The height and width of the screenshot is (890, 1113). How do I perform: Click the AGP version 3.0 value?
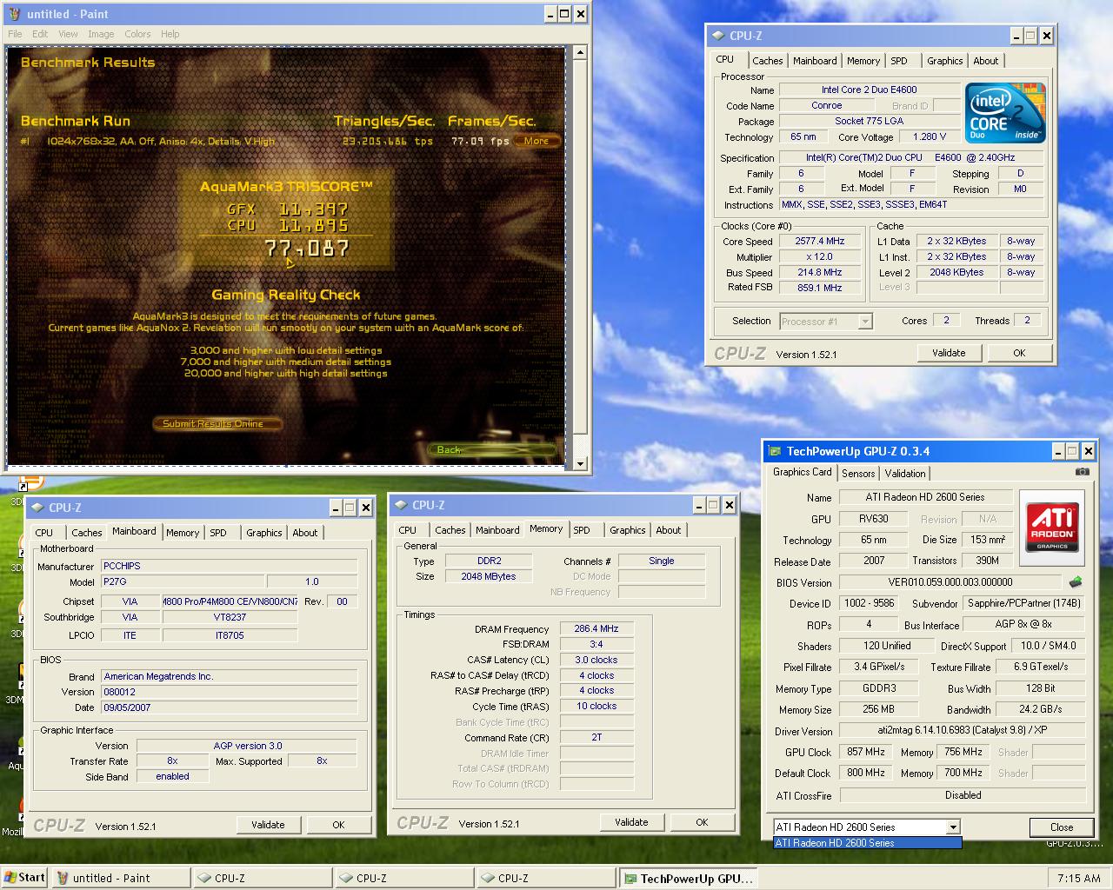[x=247, y=746]
